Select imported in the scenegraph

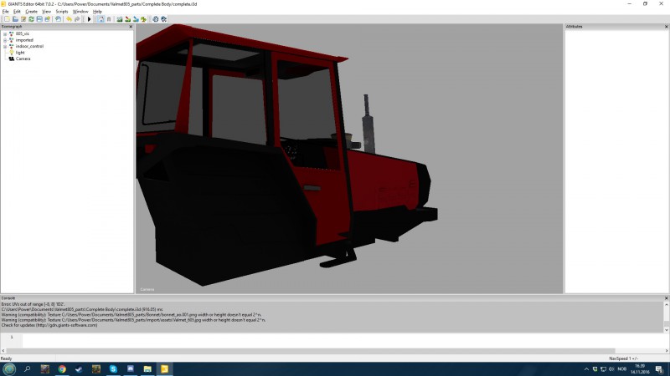(x=24, y=40)
